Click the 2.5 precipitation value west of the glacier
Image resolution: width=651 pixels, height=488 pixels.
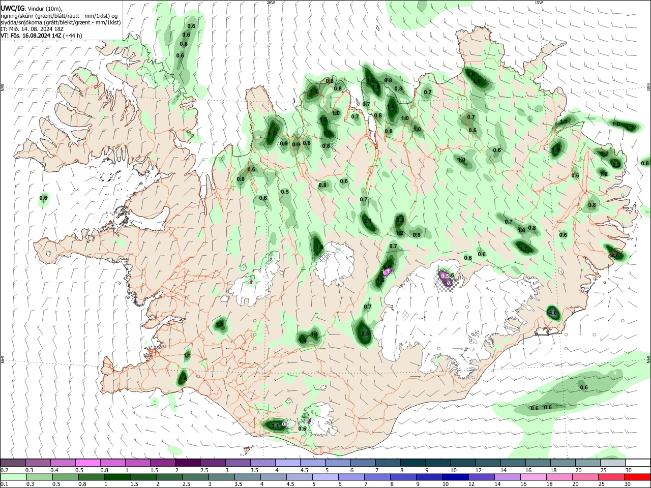click(x=365, y=333)
